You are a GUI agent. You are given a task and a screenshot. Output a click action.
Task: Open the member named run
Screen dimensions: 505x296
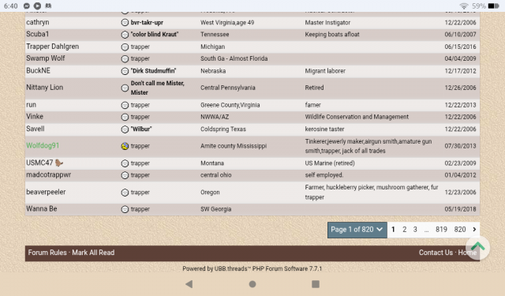(x=32, y=105)
